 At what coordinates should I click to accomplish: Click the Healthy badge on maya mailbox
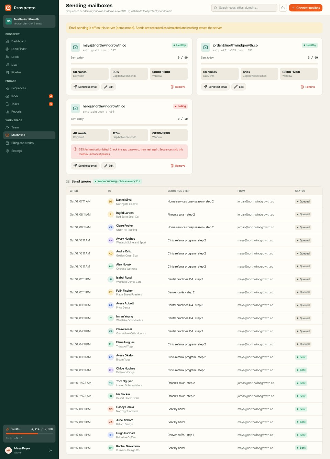[180, 45]
